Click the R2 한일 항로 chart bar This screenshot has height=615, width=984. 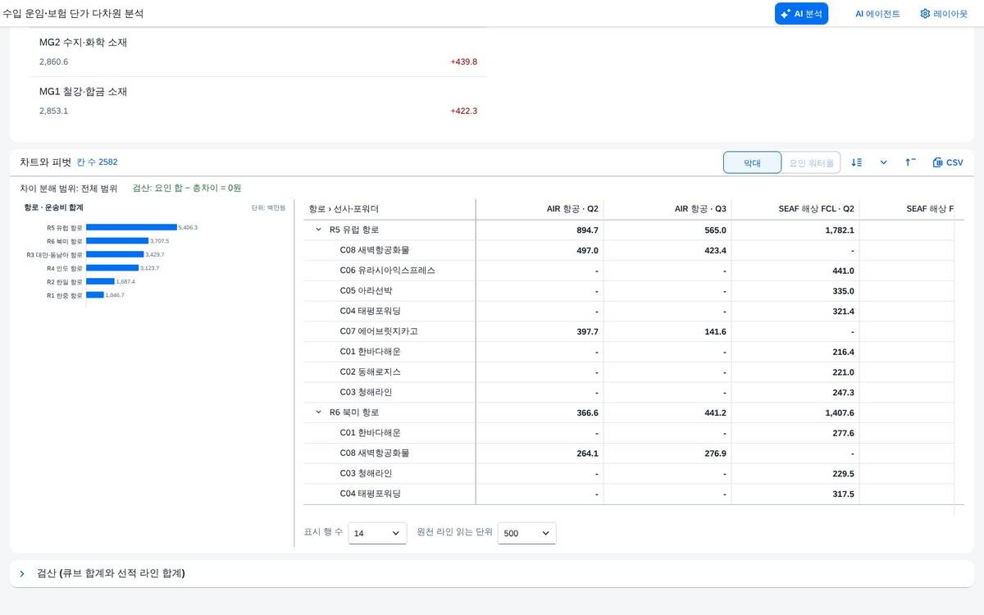coord(100,281)
